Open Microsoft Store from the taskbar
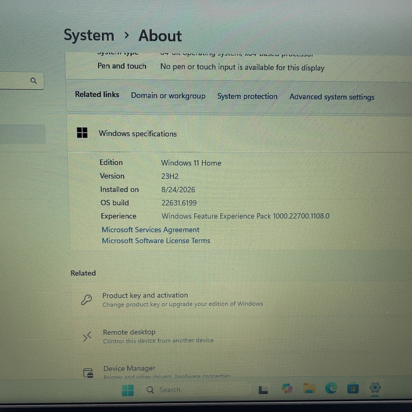 (x=353, y=388)
